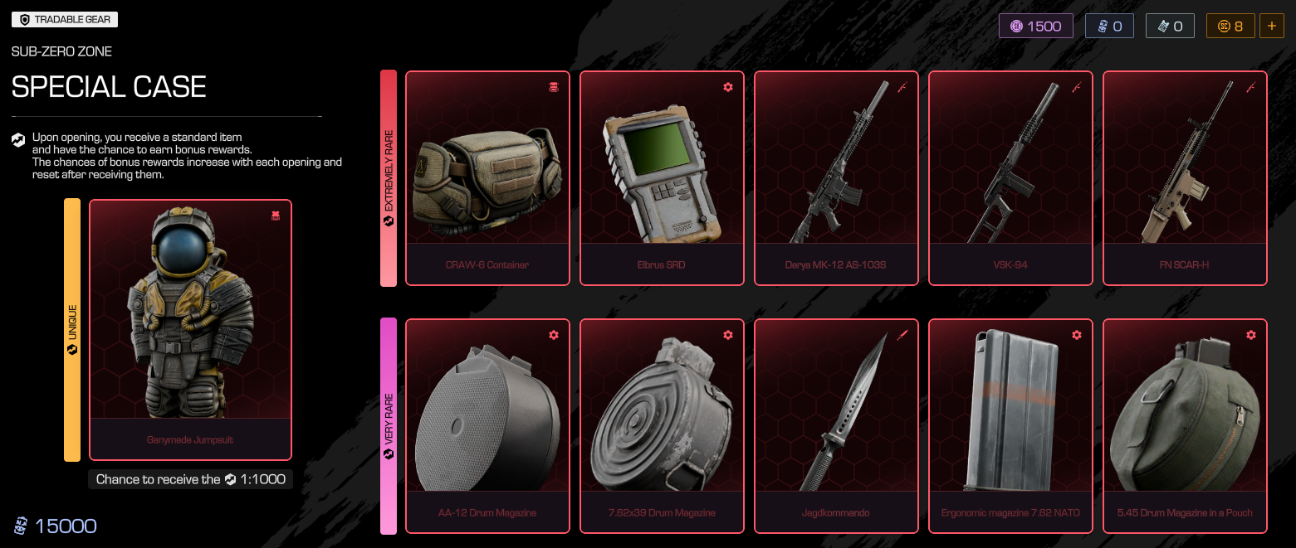Open the 7.62x39 Drum Magazine card

[662, 426]
